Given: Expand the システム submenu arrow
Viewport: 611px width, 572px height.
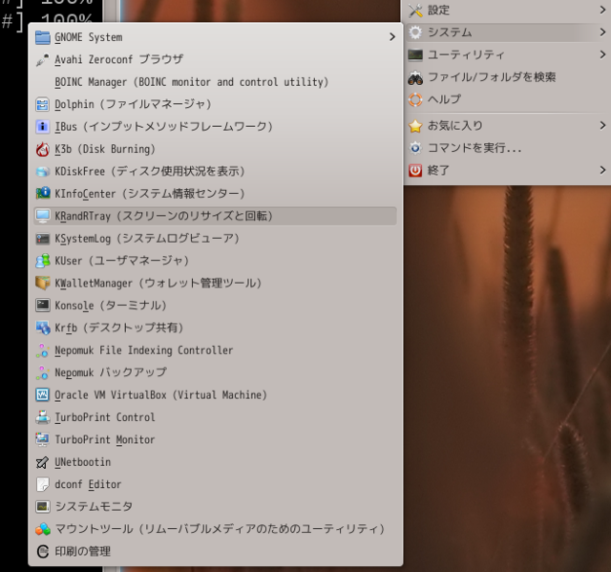Looking at the screenshot, I should click(602, 32).
